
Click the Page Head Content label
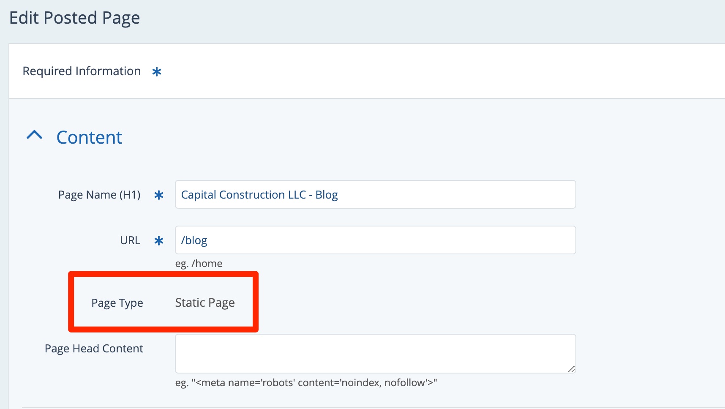[x=94, y=349]
